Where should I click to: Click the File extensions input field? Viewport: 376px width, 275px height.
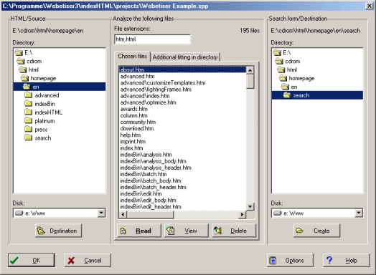[153, 39]
